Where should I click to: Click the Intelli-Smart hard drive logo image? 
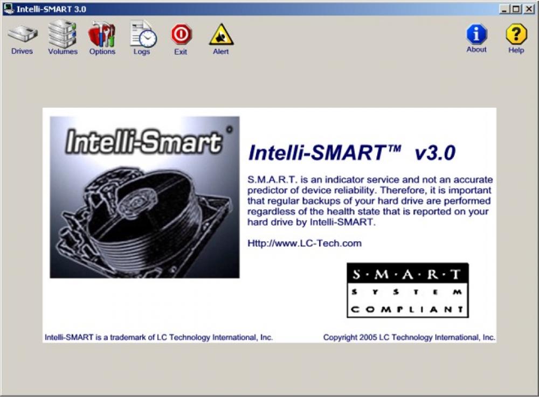pyautogui.click(x=143, y=194)
